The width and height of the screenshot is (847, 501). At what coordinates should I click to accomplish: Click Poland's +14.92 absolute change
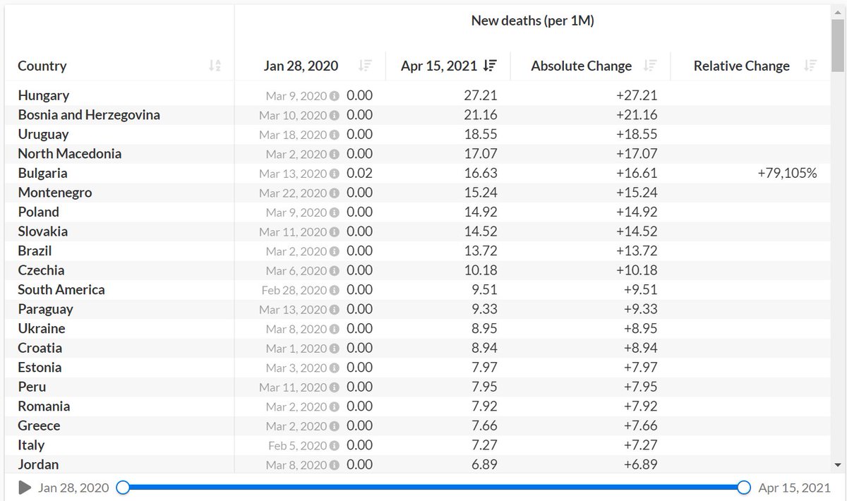(x=637, y=212)
